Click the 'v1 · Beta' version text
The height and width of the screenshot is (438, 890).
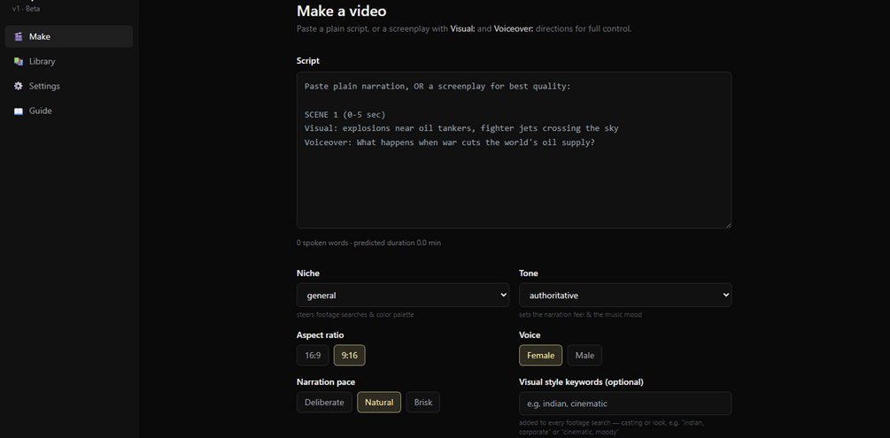tap(26, 9)
